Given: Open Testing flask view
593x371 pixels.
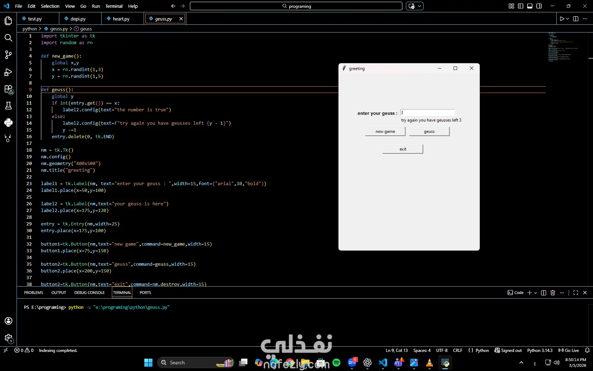Looking at the screenshot, I should click(8, 106).
